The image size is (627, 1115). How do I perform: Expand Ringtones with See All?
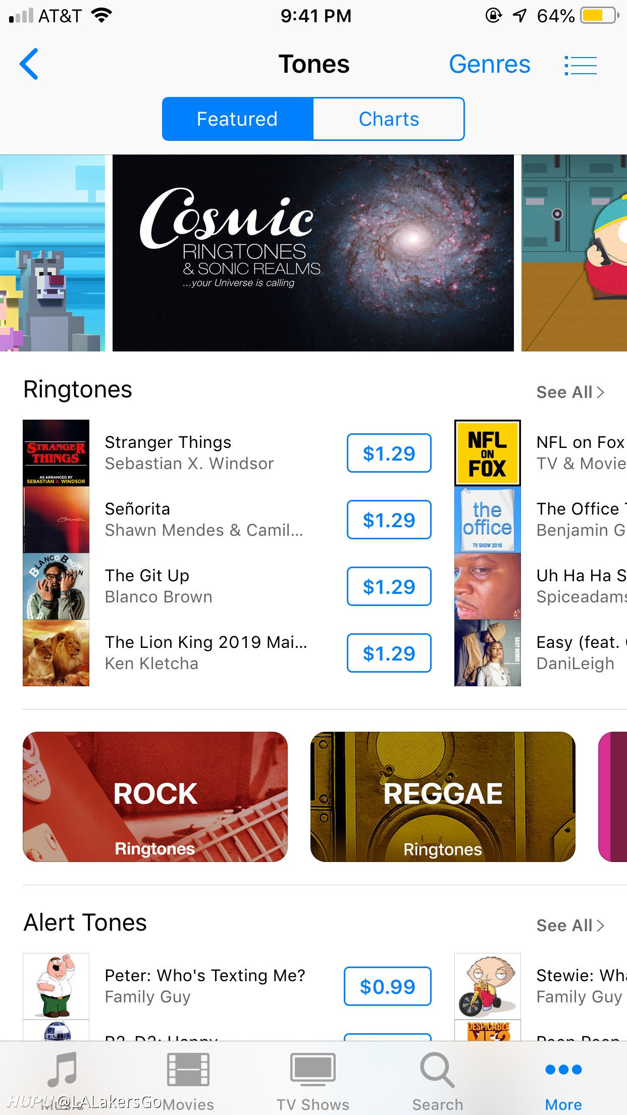[x=570, y=392]
